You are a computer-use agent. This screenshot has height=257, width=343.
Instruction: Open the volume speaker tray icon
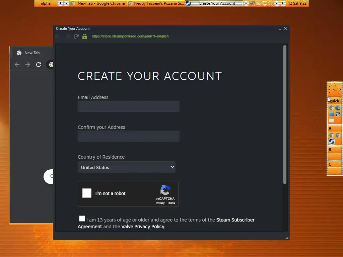270,3
